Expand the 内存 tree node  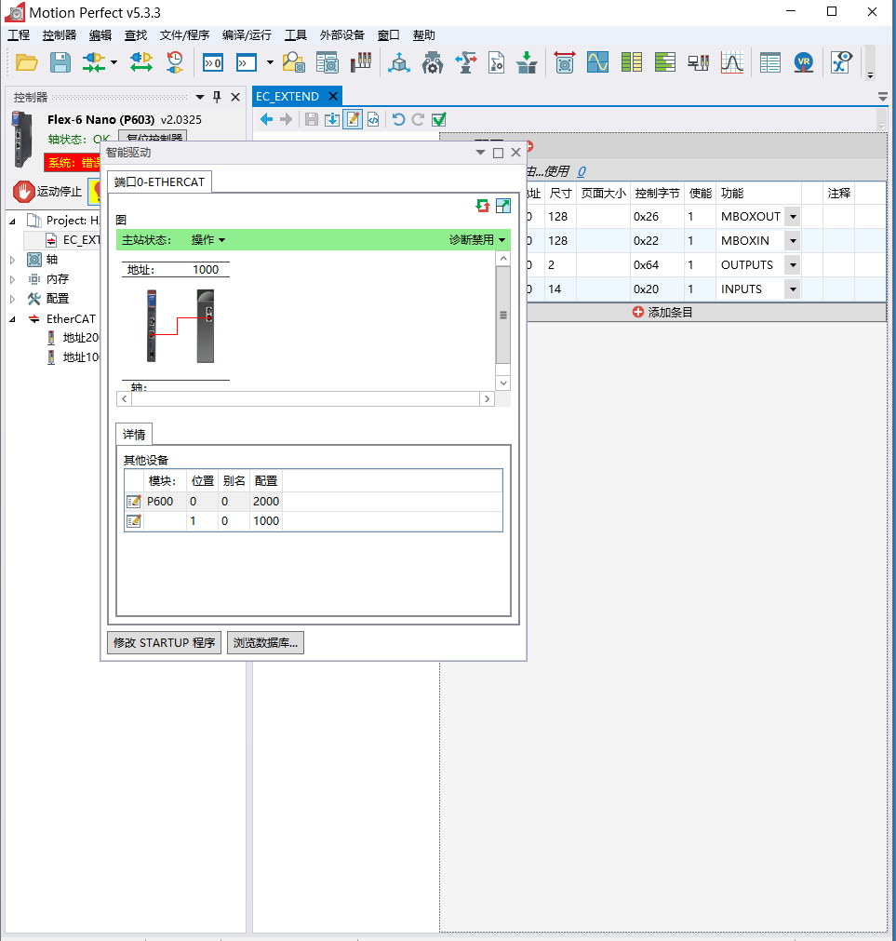pyautogui.click(x=13, y=279)
